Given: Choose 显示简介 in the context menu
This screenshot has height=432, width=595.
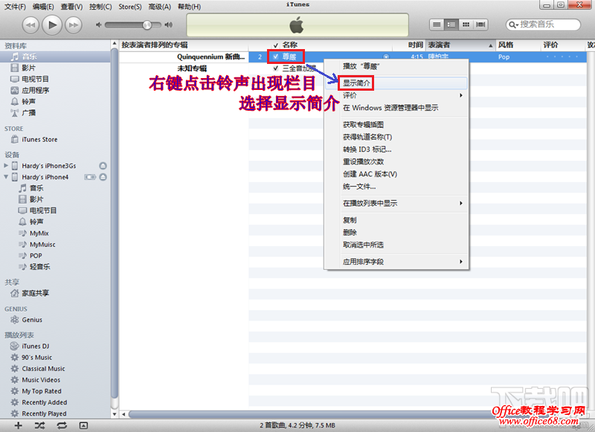Looking at the screenshot, I should point(396,83).
